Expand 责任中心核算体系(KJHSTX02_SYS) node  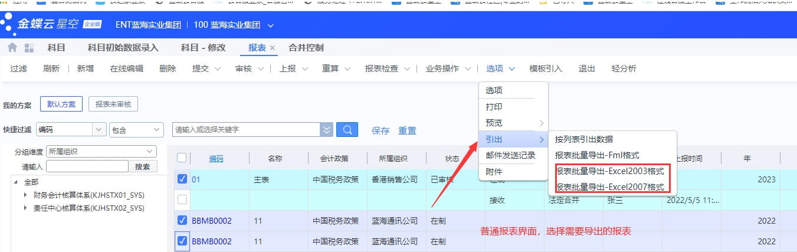point(25,208)
